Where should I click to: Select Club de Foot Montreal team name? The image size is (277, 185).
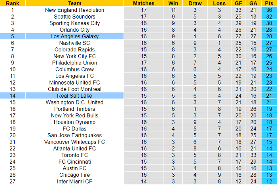click(75, 89)
